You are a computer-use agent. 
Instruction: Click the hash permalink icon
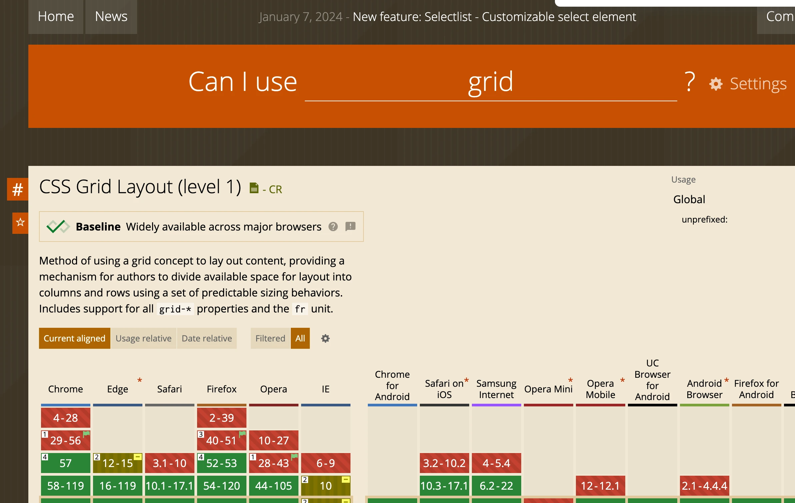point(18,189)
